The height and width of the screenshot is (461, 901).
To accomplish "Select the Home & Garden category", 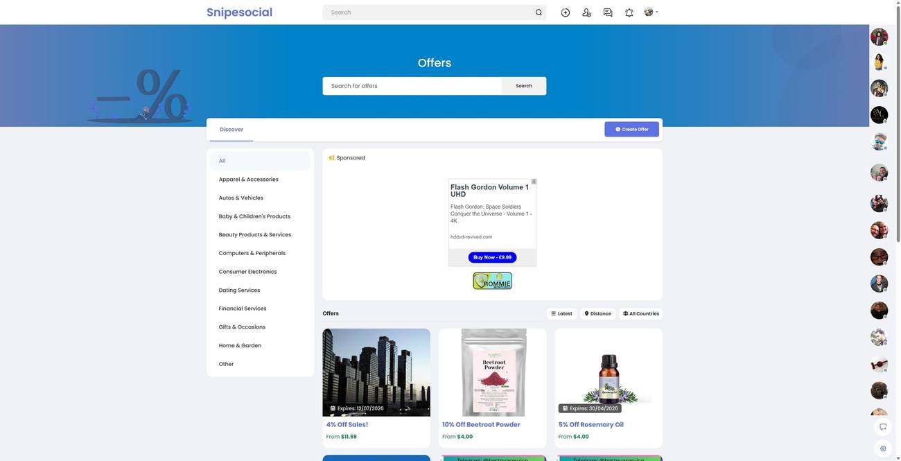I will pos(261,346).
